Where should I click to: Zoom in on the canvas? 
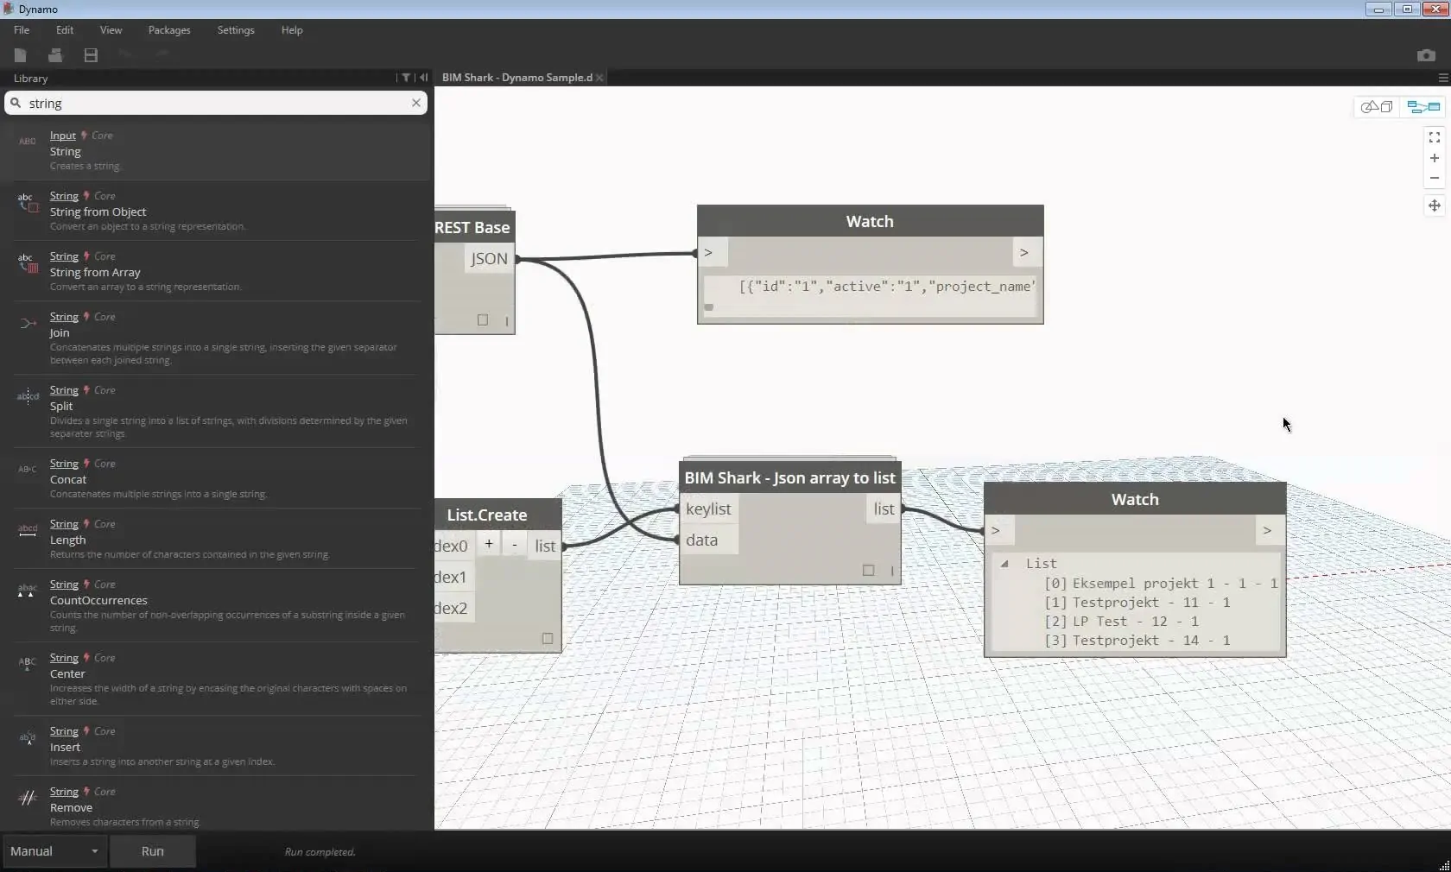pyautogui.click(x=1435, y=158)
